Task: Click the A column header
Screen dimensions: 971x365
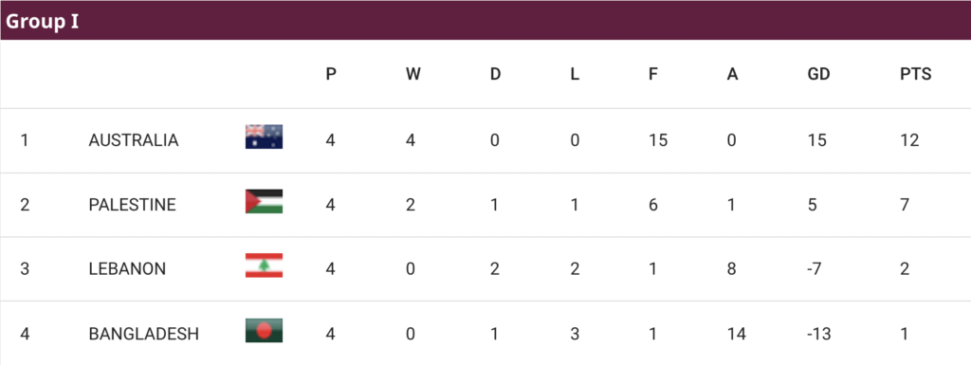Action: (x=733, y=74)
